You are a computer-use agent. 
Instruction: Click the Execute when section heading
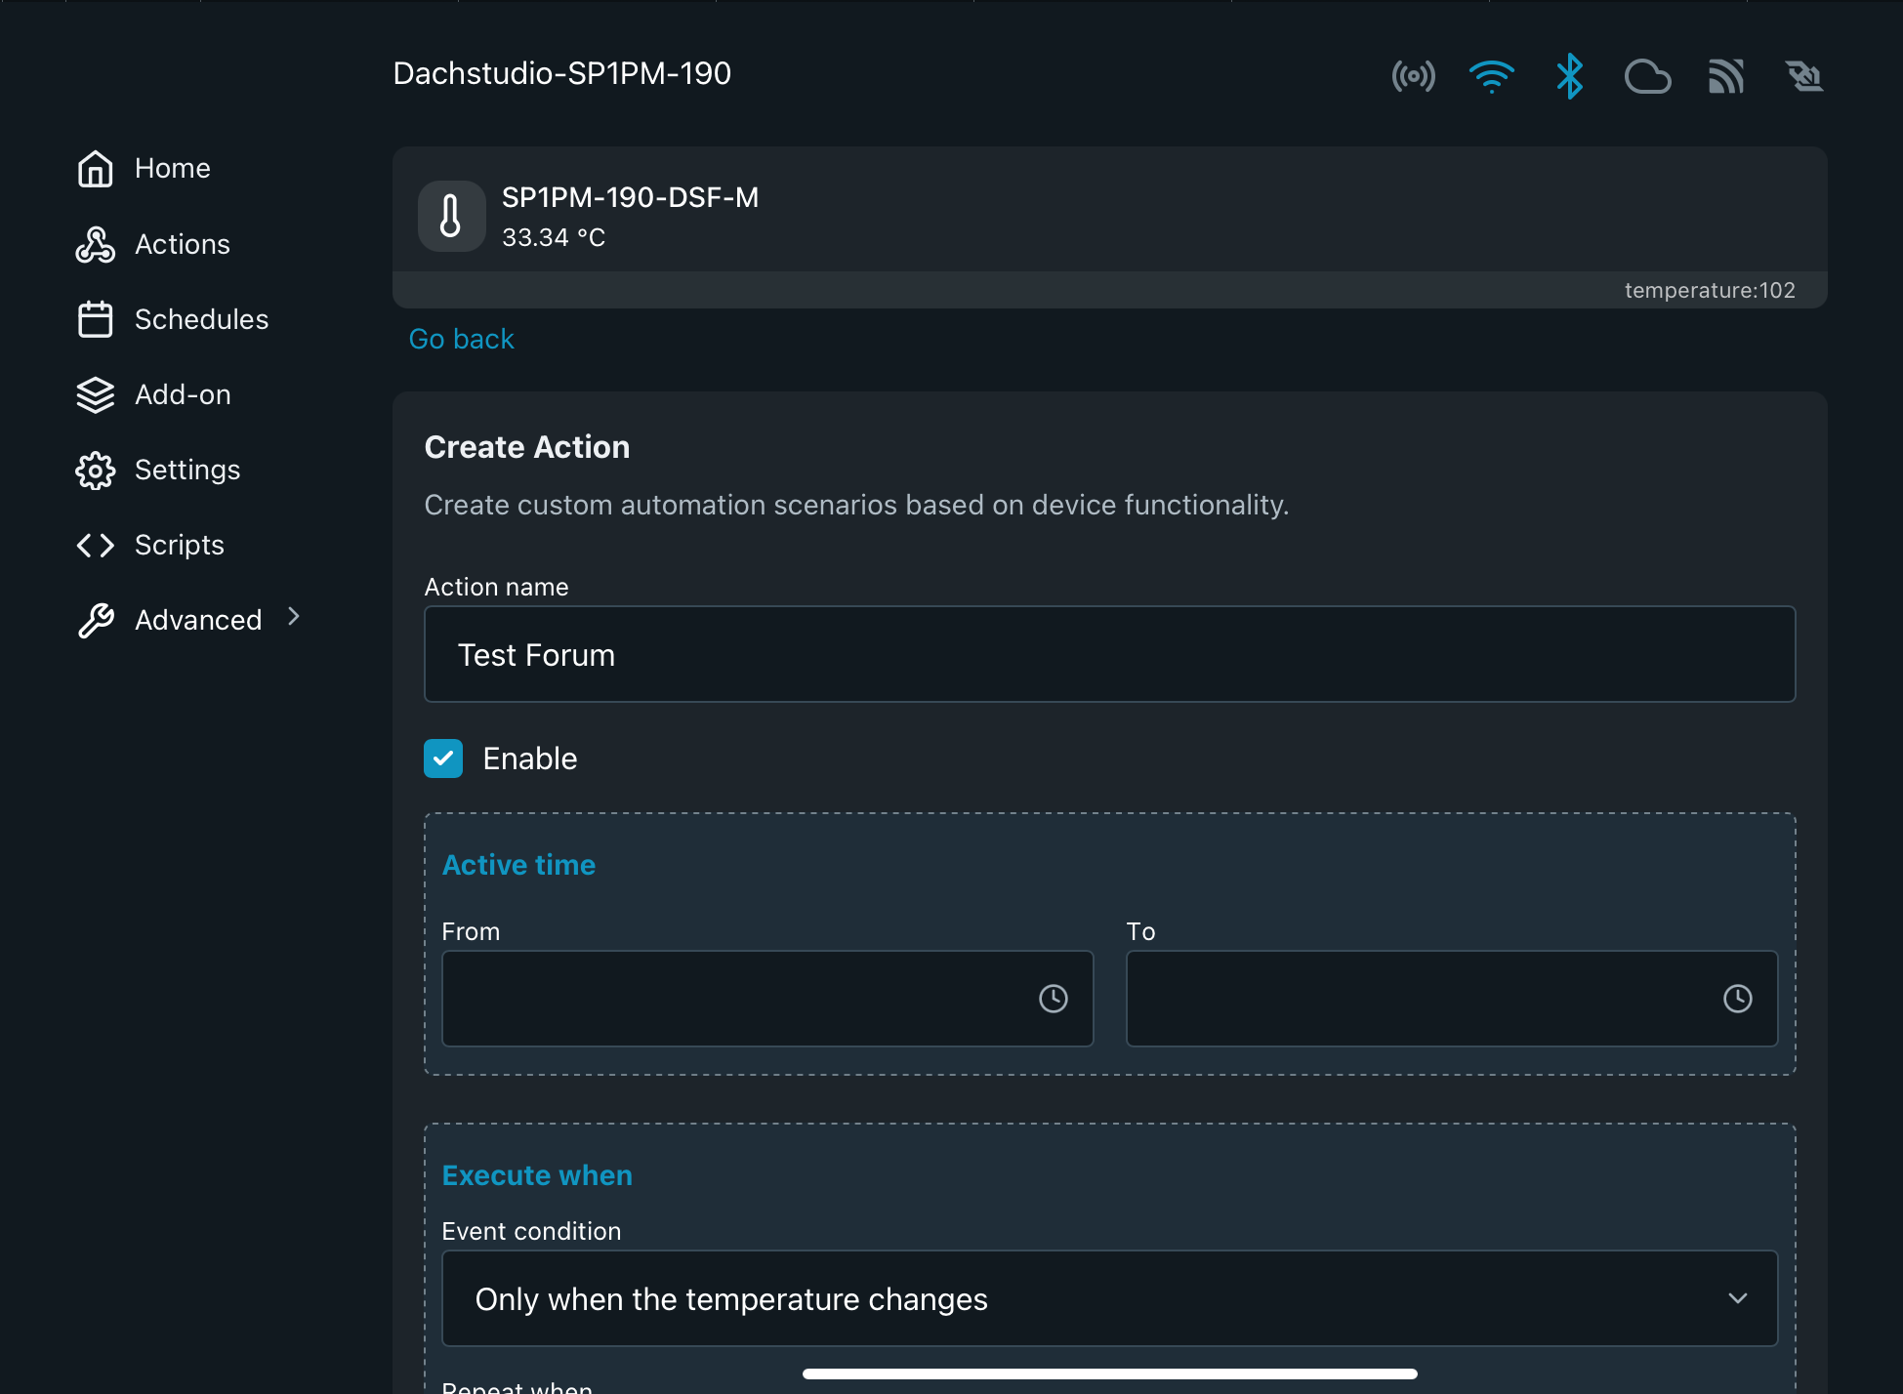pos(537,1175)
